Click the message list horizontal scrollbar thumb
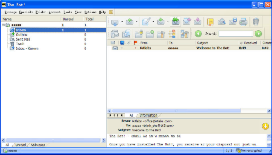Image resolution: width=272 pixels, height=155 pixels. tap(176, 111)
